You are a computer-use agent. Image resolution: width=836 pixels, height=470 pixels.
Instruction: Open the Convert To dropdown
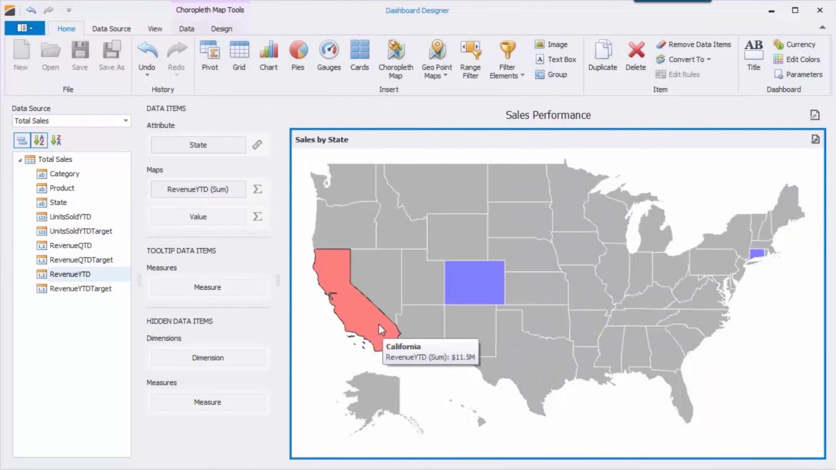coord(683,59)
